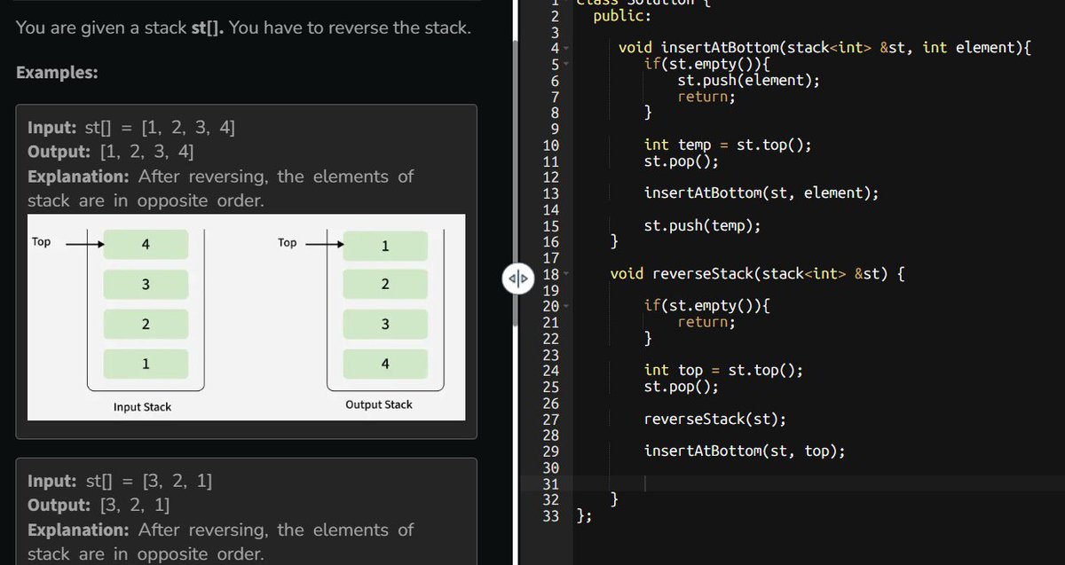The image size is (1065, 565).
Task: Fold the reverseStack function at line 18
Action: 567,274
